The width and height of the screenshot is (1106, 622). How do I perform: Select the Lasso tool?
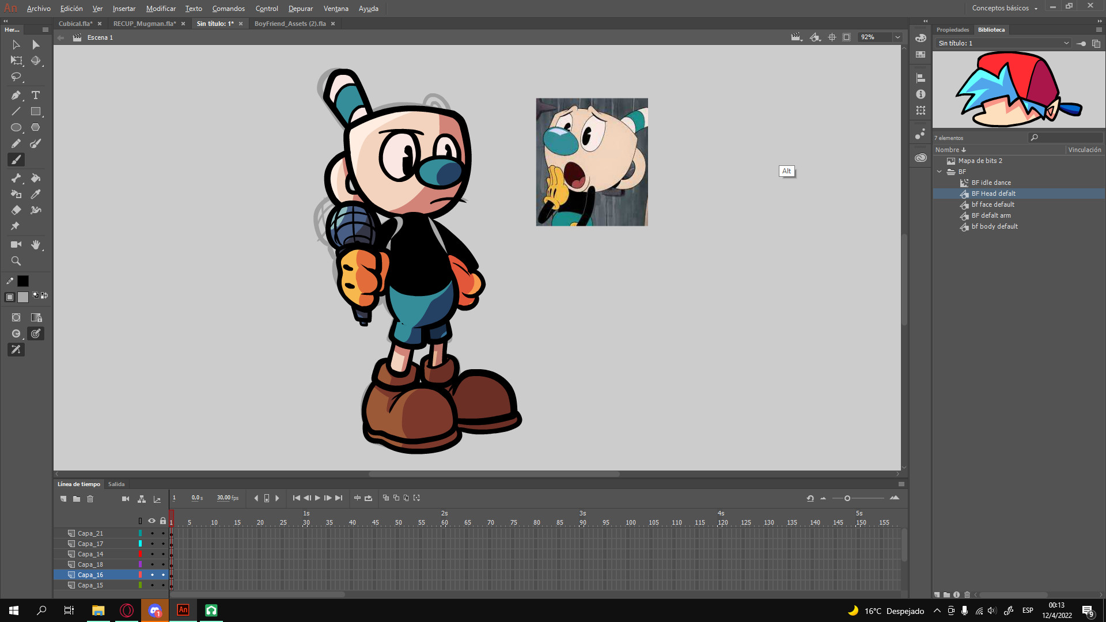coord(16,77)
